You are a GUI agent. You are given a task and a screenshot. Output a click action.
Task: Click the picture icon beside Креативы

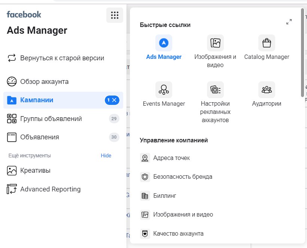pyautogui.click(x=12, y=170)
